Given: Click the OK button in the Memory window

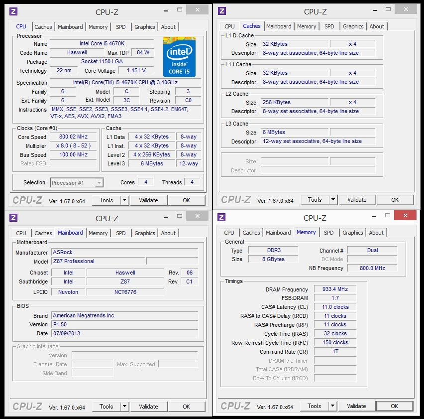Looking at the screenshot, I should point(394,406).
